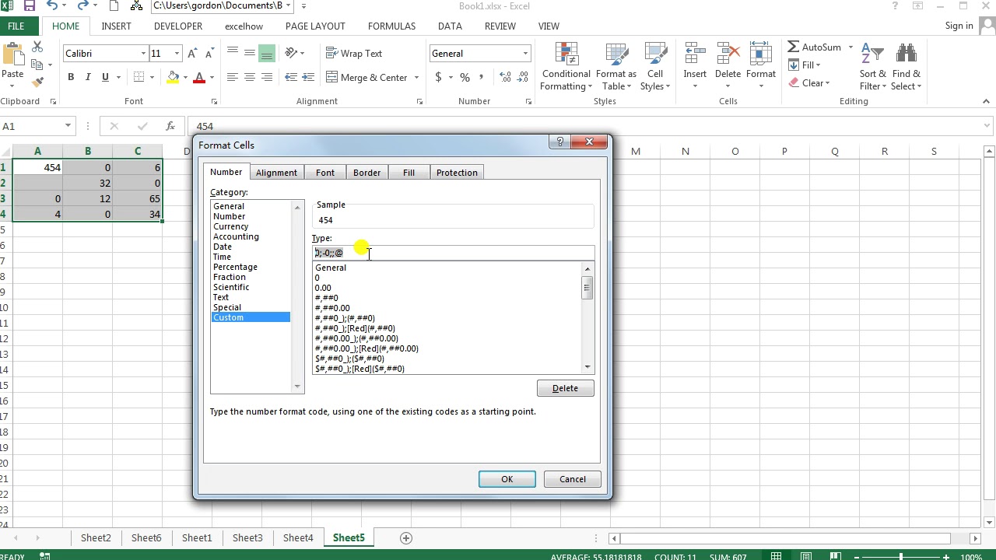
Task: Click the Percent Style button
Action: pos(465,77)
